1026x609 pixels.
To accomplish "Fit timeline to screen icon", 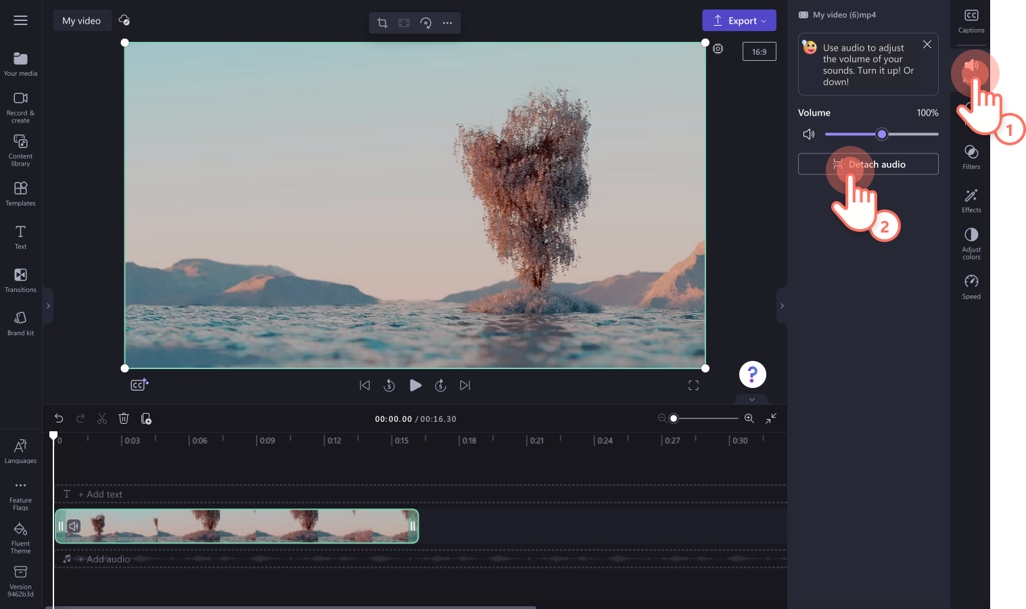I will click(x=771, y=418).
